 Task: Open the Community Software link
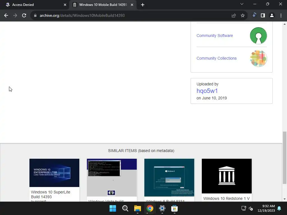pyautogui.click(x=214, y=36)
